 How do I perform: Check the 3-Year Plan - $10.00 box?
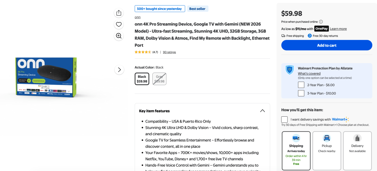(301, 93)
